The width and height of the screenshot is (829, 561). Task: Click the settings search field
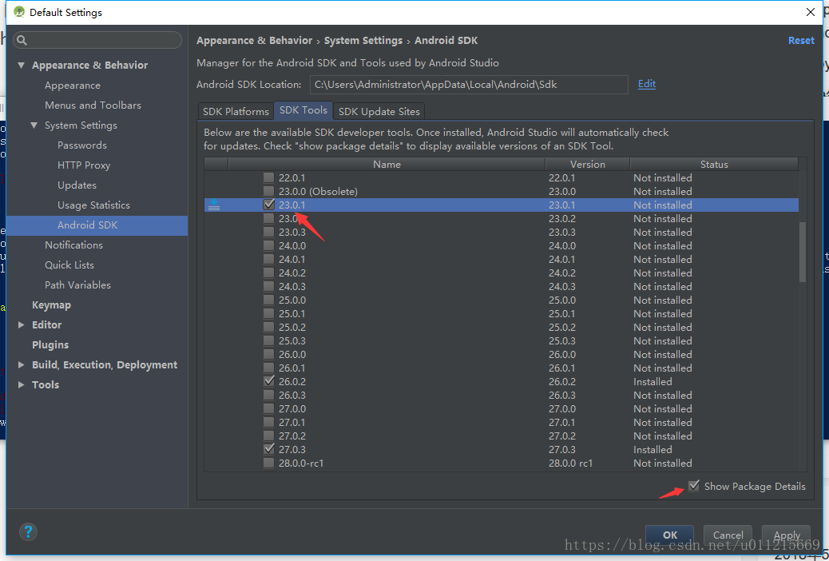pos(97,40)
